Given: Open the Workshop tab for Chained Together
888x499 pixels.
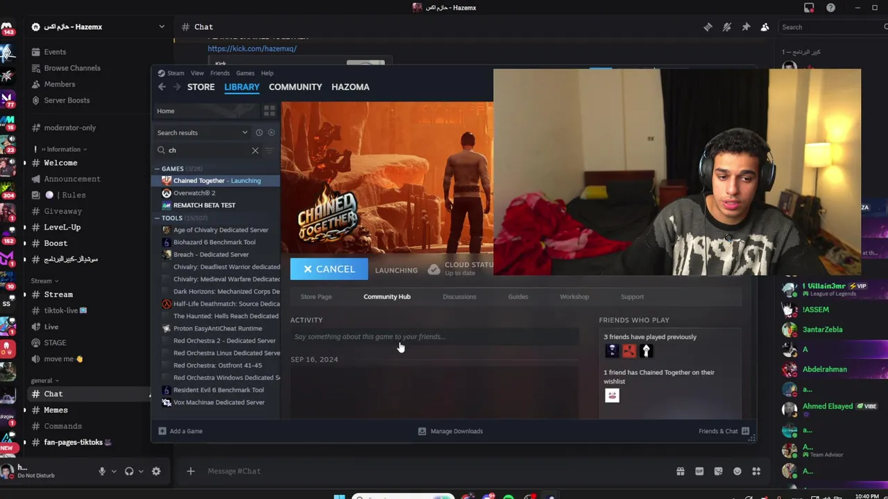Looking at the screenshot, I should (x=574, y=297).
